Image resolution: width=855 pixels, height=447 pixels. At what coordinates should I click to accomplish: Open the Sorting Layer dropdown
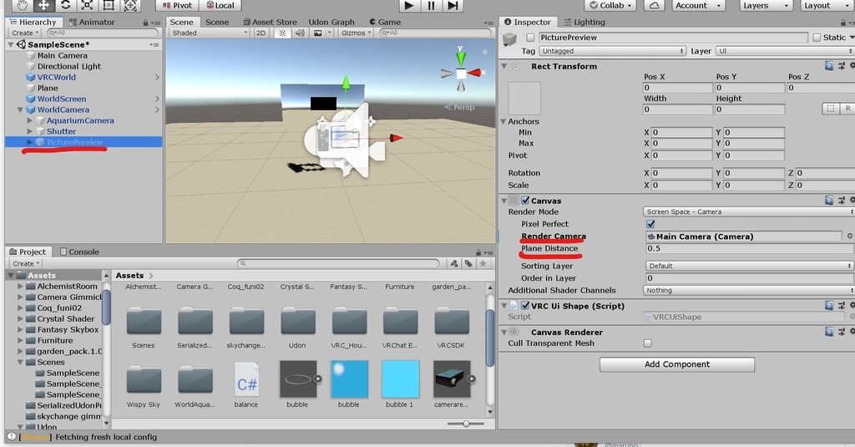pos(749,266)
